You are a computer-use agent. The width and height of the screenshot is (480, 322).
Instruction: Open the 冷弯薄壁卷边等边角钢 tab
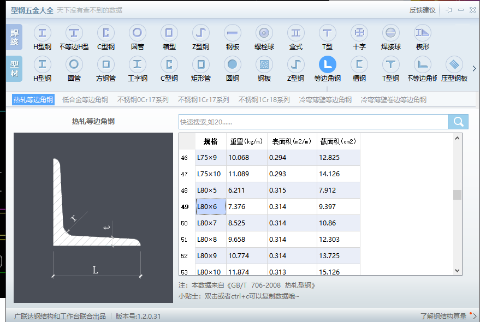point(394,100)
